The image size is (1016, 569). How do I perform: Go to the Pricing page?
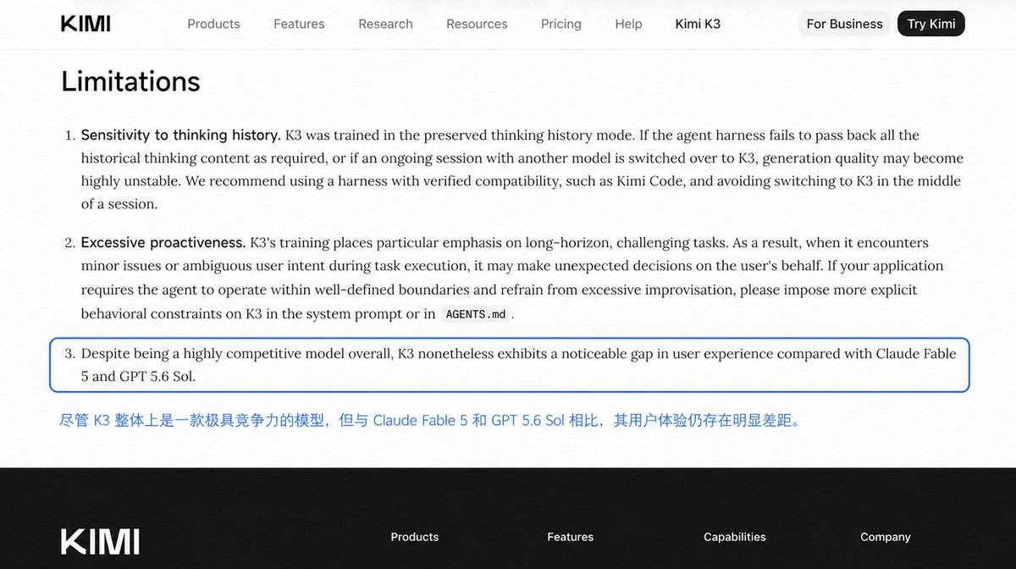[x=561, y=24]
